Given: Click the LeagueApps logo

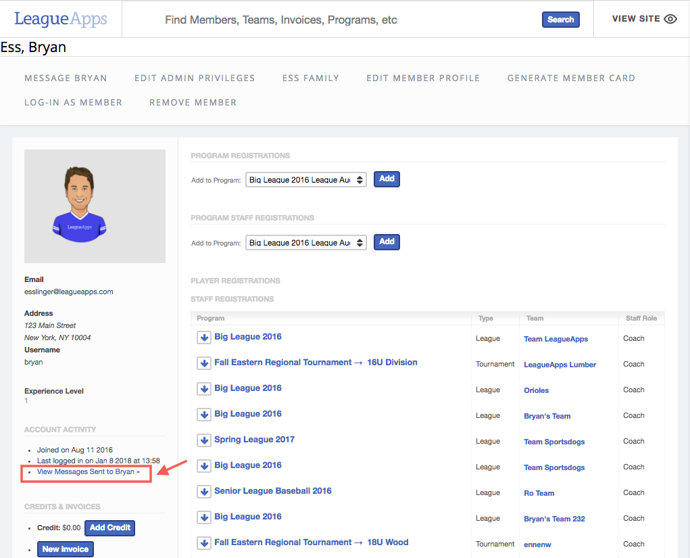Looking at the screenshot, I should point(61,19).
